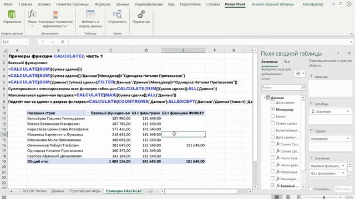Click the Обновить button

(343, 189)
